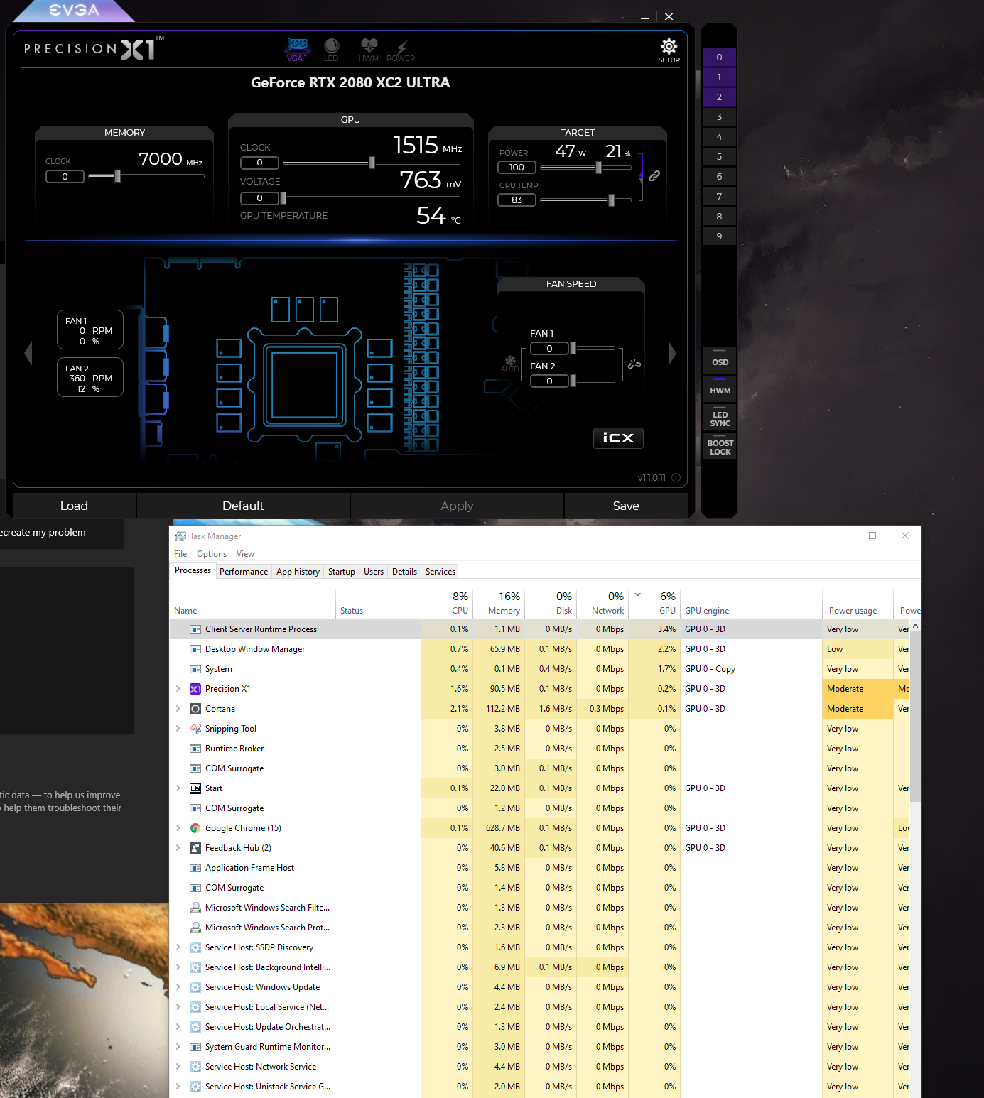This screenshot has height=1098, width=984.
Task: Open the View menu in Task Manager
Action: click(245, 554)
